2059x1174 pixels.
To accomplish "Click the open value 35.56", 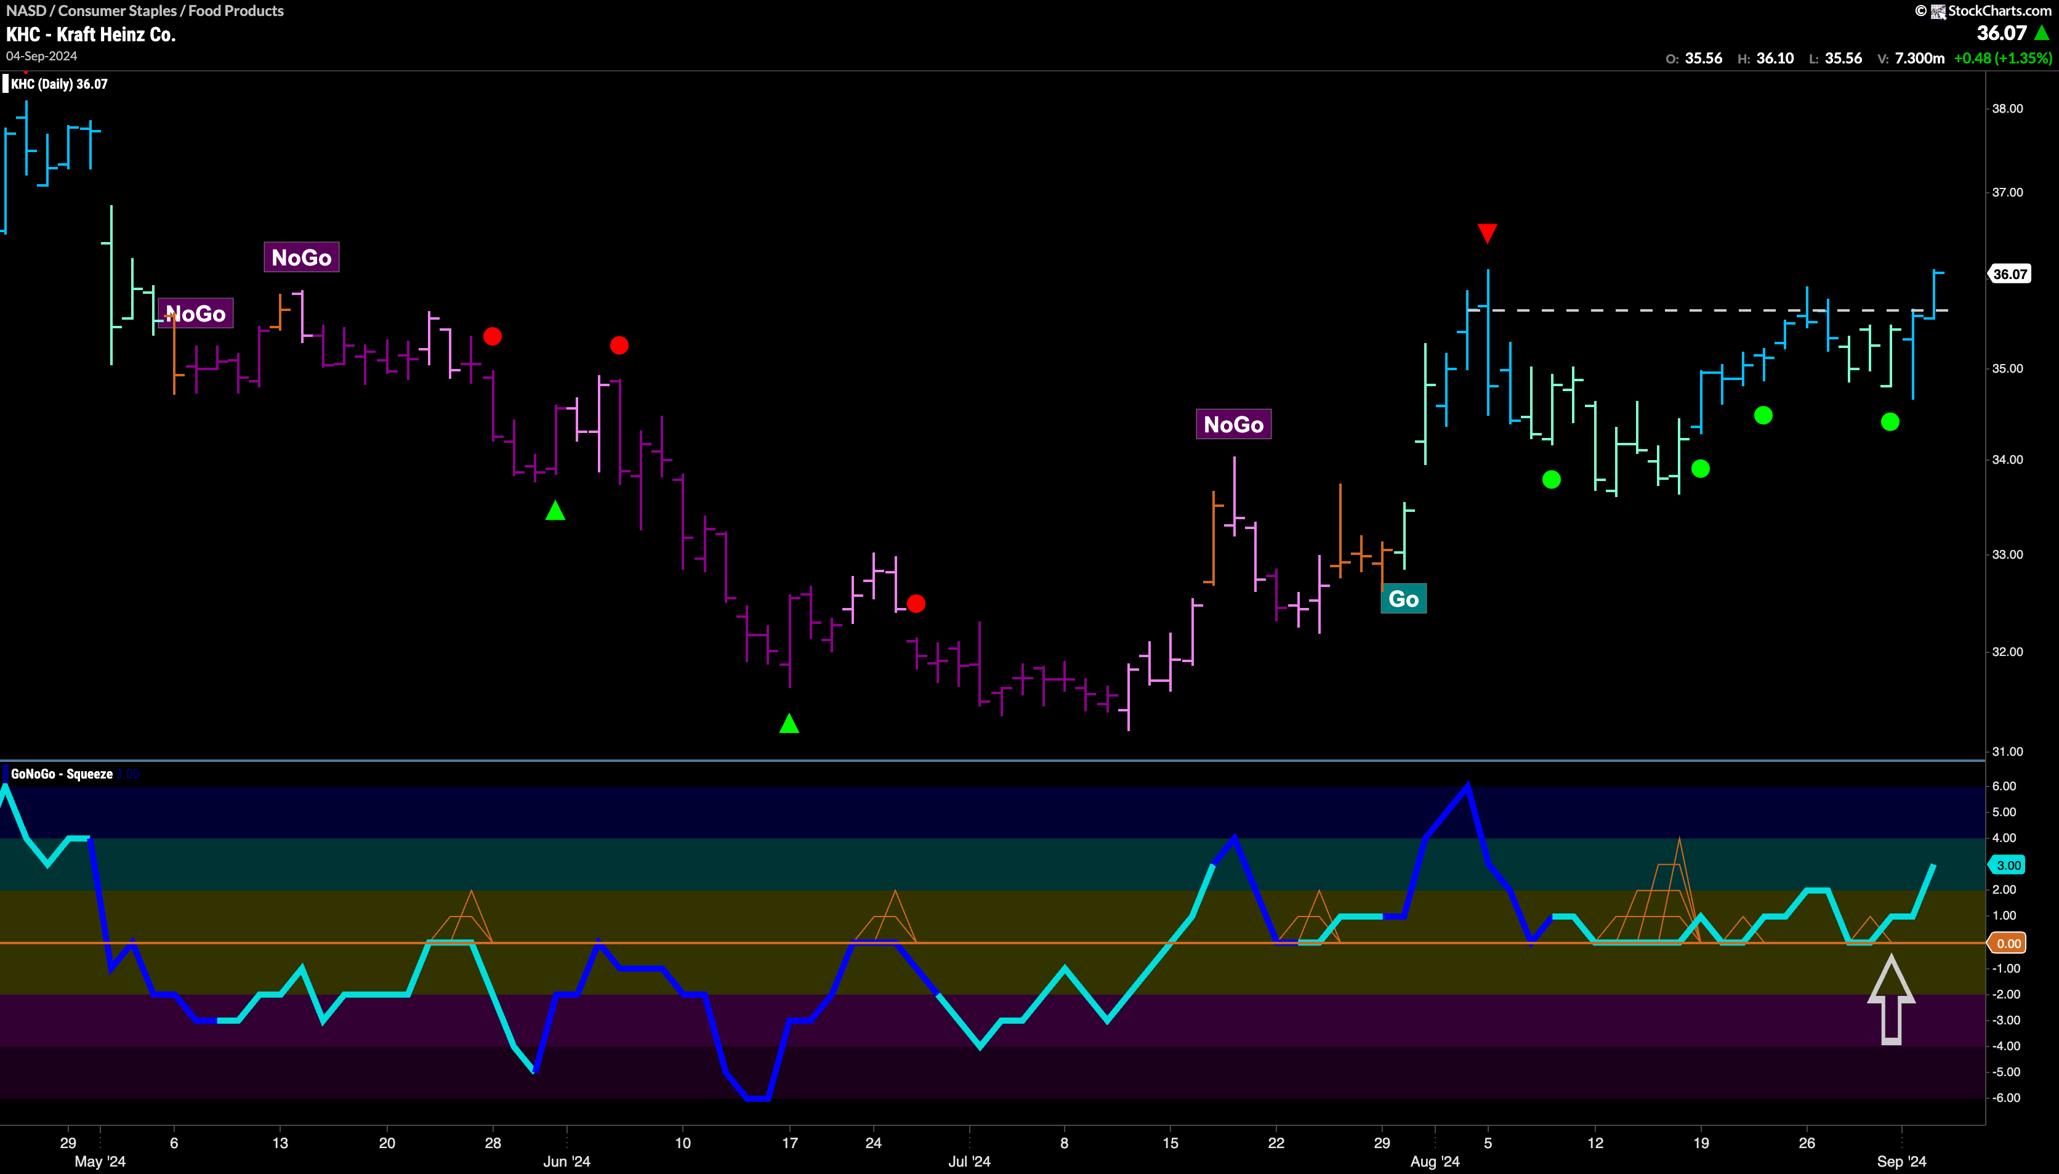I will point(1704,58).
